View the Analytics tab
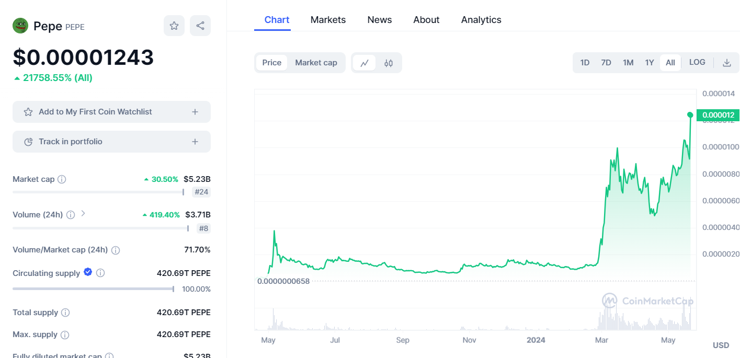 point(481,20)
